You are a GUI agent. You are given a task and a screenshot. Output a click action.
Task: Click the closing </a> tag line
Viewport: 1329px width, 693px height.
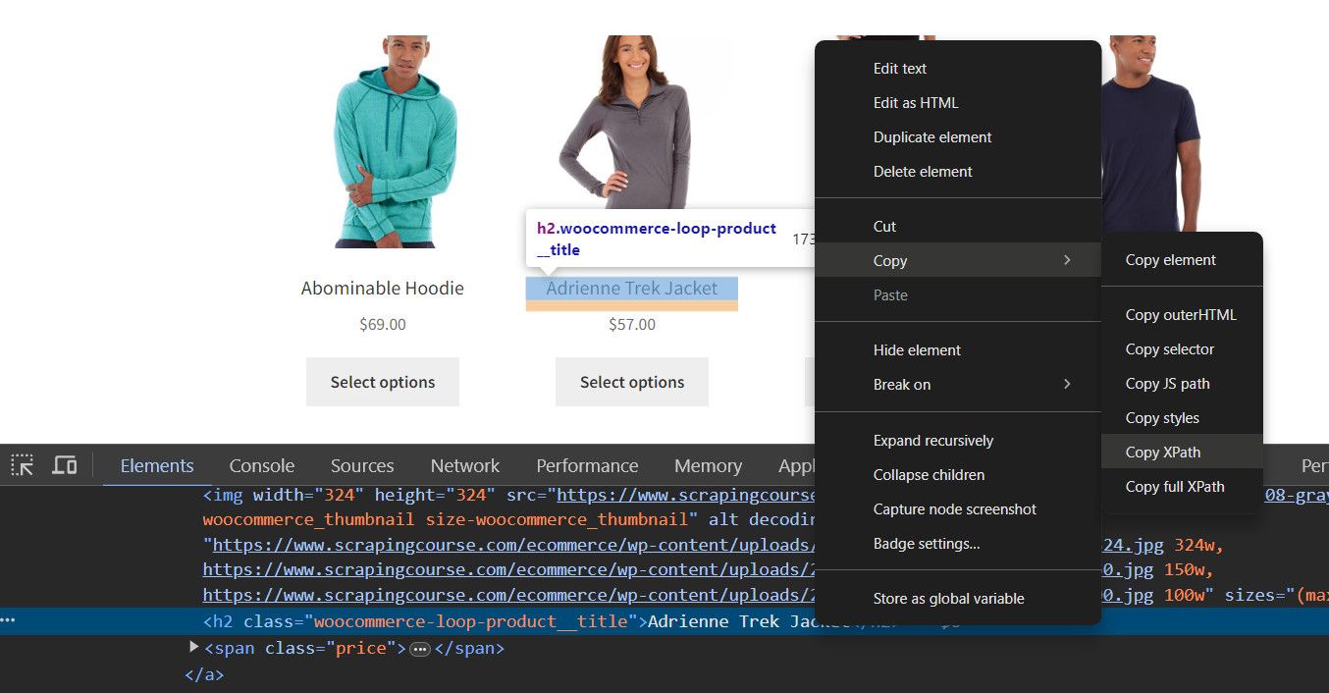point(204,674)
